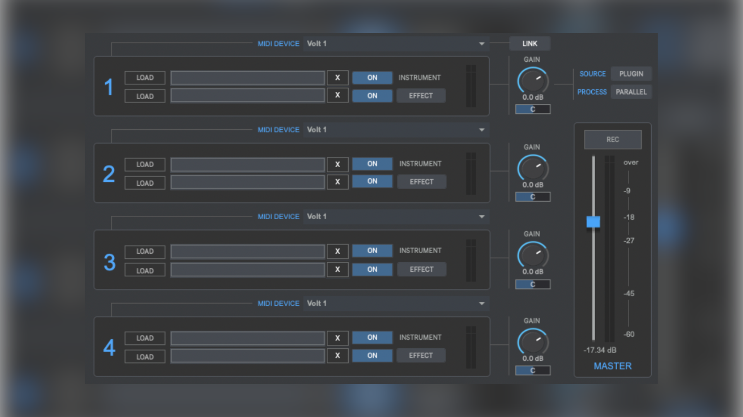Open channel 3 MIDI DEVICE selector
743x417 pixels.
(395, 217)
